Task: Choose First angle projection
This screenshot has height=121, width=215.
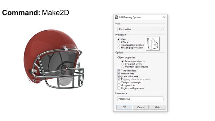Action: (119, 48)
